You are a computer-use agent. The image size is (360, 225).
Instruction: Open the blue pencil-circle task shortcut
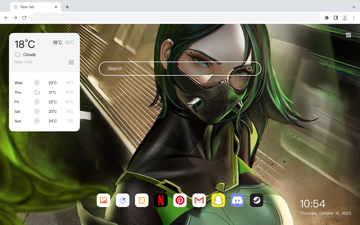(123, 200)
